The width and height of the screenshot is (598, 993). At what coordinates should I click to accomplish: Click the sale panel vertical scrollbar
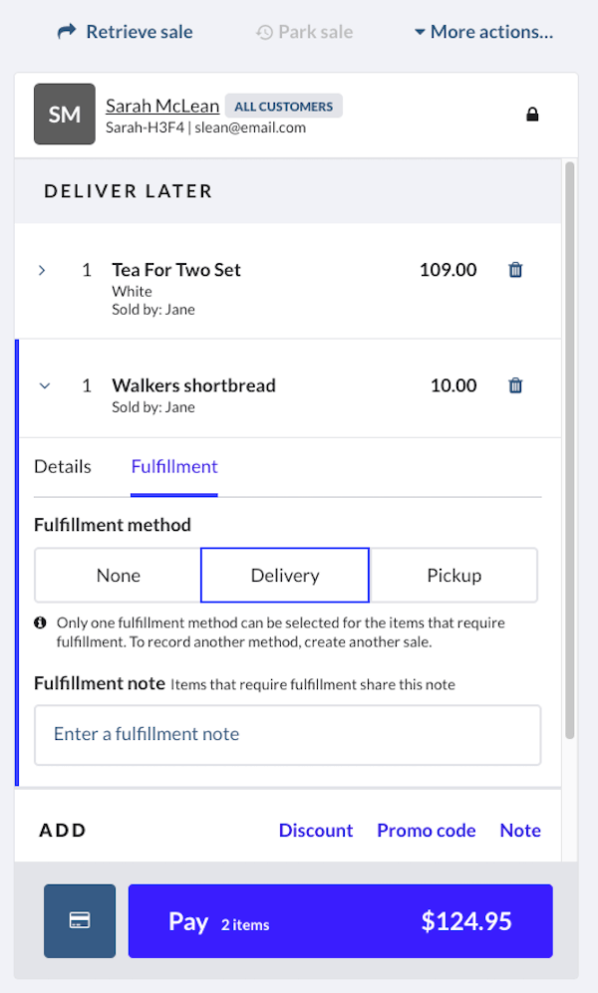coord(569,448)
